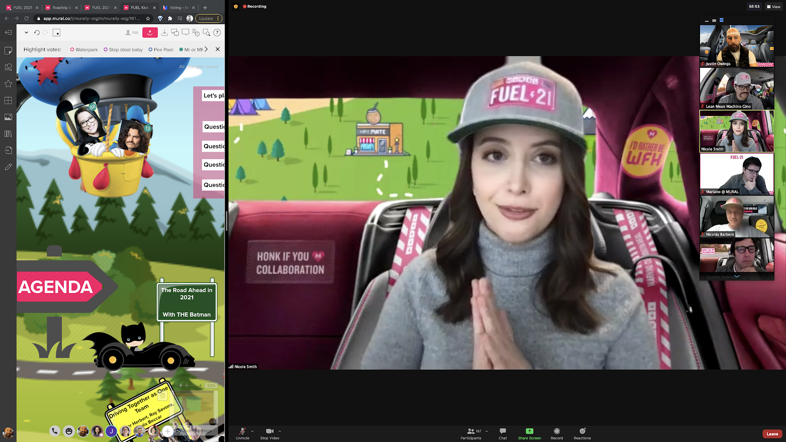View the 146 participants count in Mural
Screen dimensions: 786x442
(132, 32)
